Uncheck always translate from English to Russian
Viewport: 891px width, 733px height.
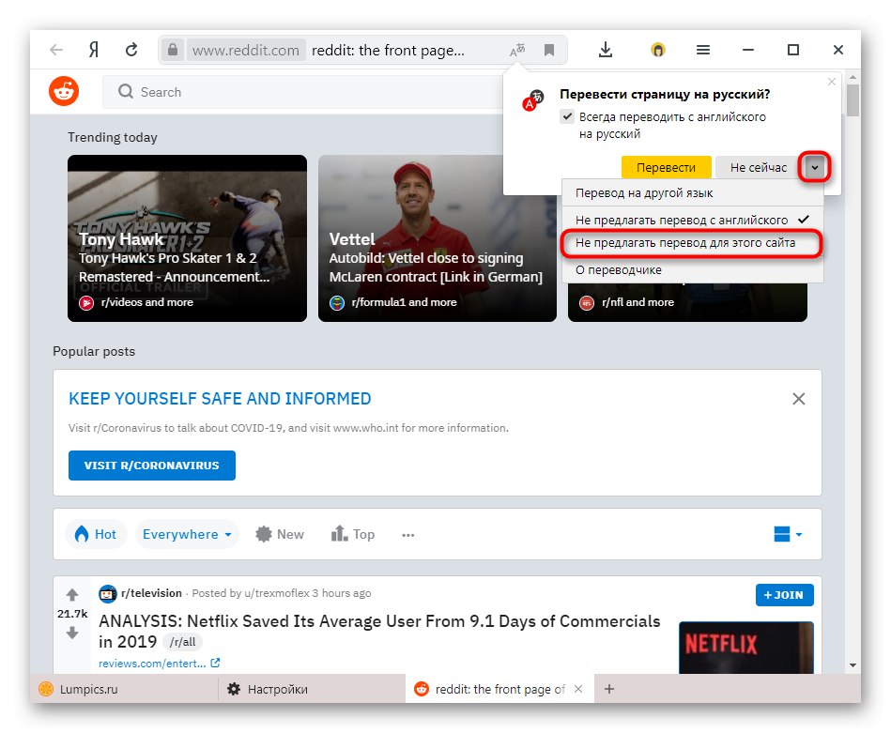pyautogui.click(x=565, y=116)
